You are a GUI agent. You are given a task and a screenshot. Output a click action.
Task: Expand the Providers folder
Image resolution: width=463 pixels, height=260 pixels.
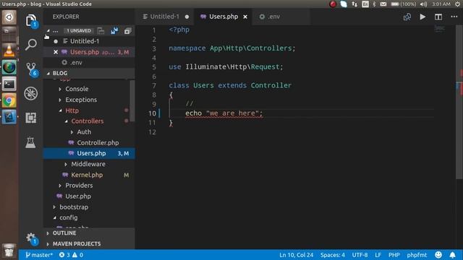(x=79, y=186)
